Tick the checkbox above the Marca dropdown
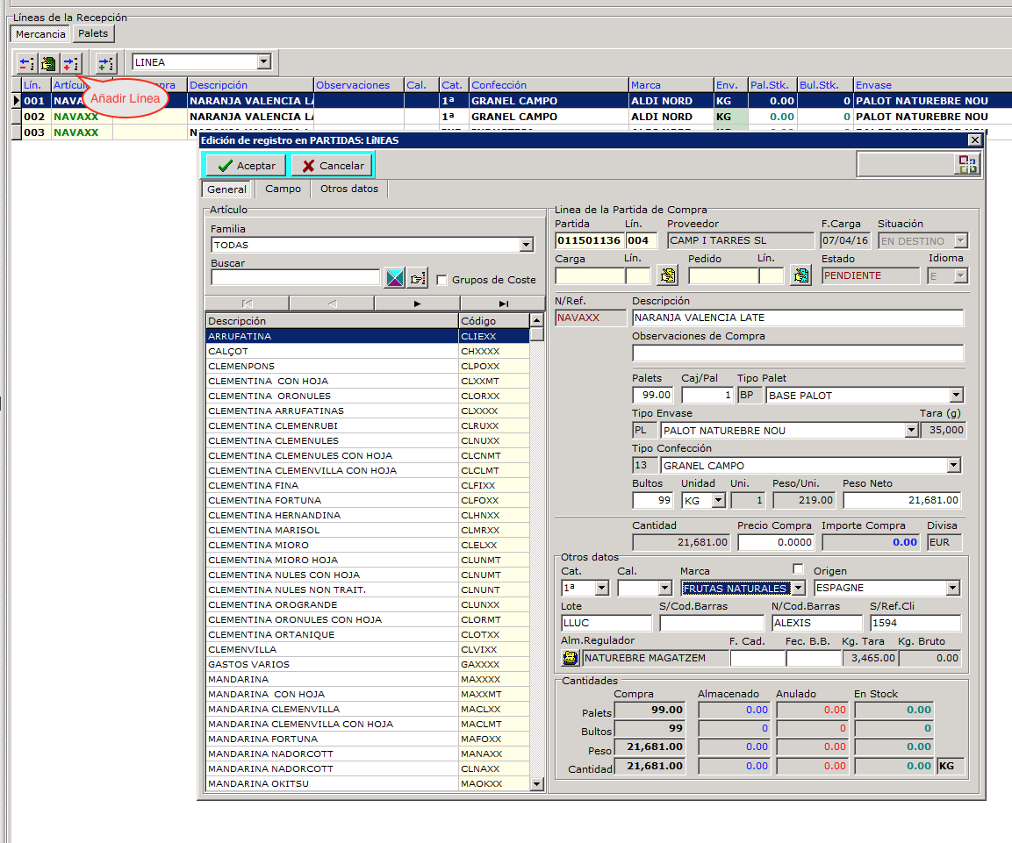1012x843 pixels. pyautogui.click(x=798, y=568)
